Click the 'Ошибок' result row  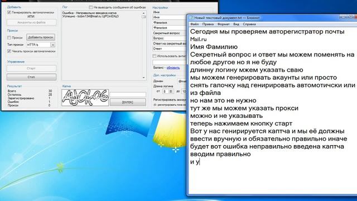pos(30,102)
